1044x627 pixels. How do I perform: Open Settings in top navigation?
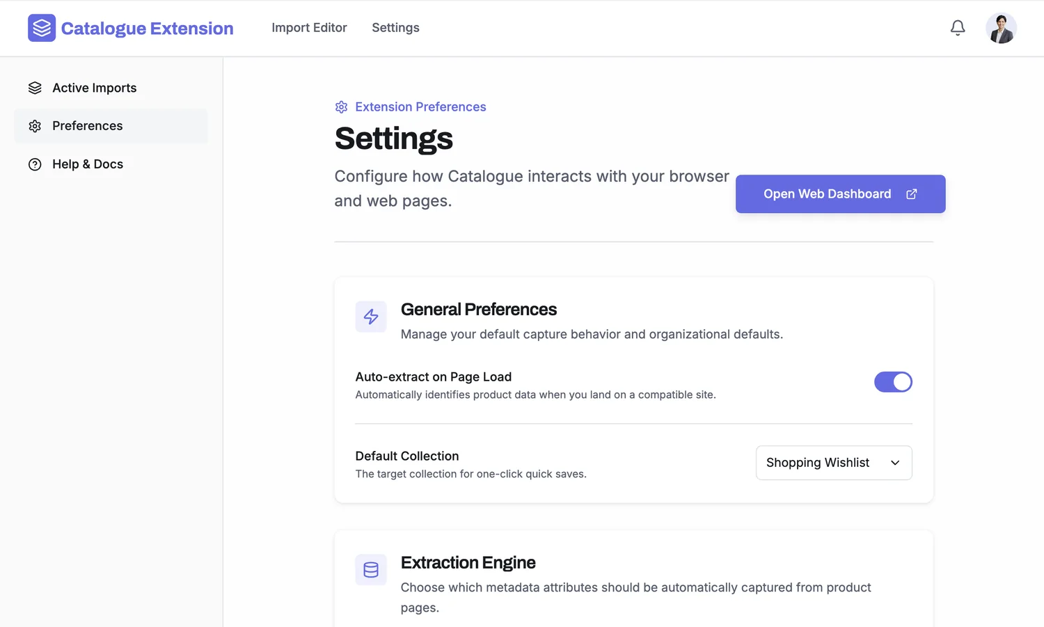click(x=395, y=28)
